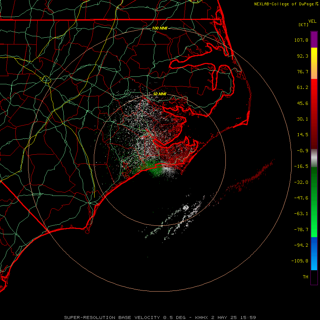Select the -32.0 scale value
Image resolution: width=320 pixels, height=320 pixels.
coord(301,182)
